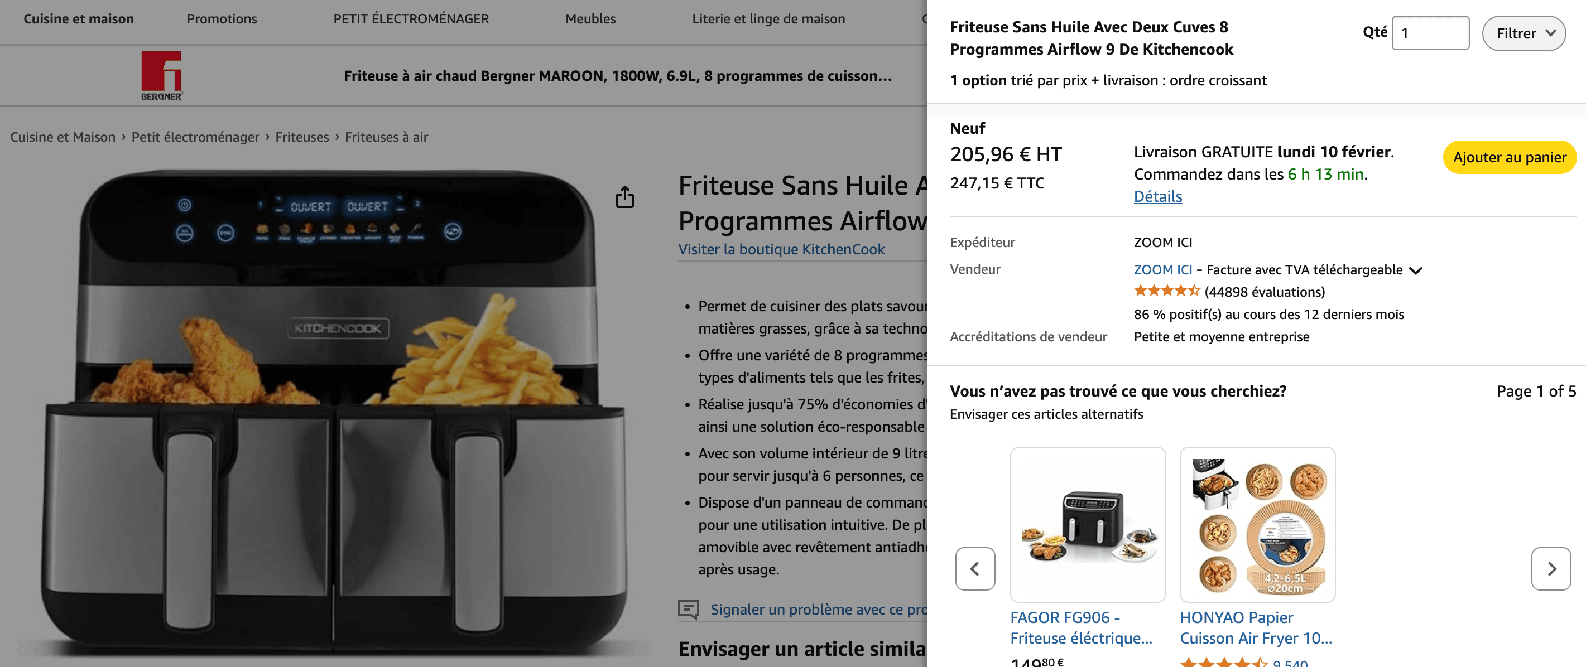Open the Détails delivery link
The height and width of the screenshot is (667, 1586).
(x=1157, y=196)
